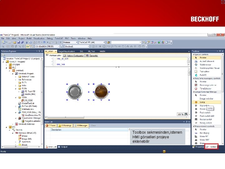The height and width of the screenshot is (169, 225).
Task: Click the canvas horizontal scrollbar thumb
Action: pyautogui.click(x=66, y=117)
